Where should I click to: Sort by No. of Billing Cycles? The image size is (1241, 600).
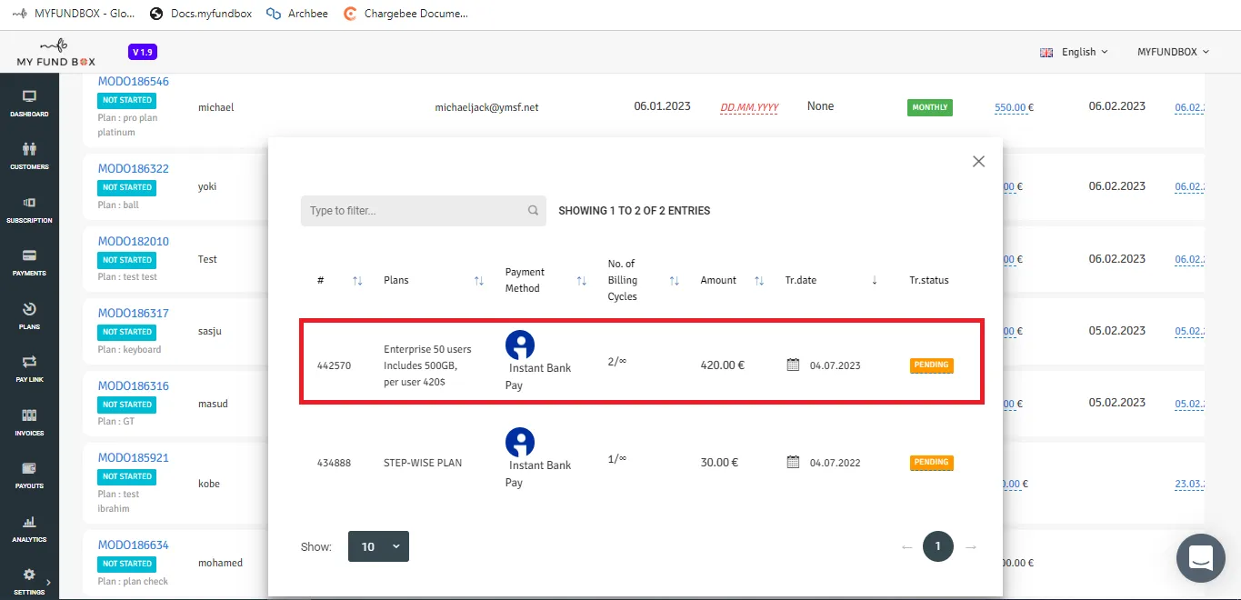click(675, 281)
